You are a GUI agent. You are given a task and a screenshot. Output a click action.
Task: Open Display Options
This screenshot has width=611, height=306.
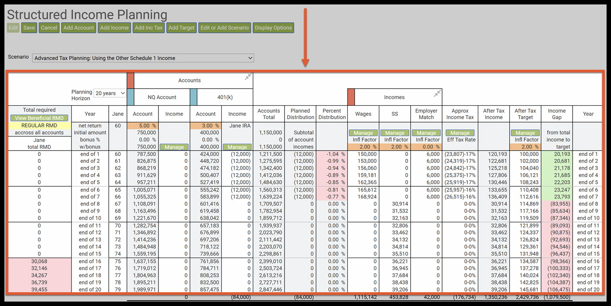[273, 28]
